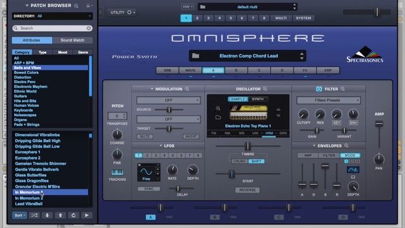405x228 pixels.
Task: Switch oscillator to Sample mode
Action: (238, 99)
